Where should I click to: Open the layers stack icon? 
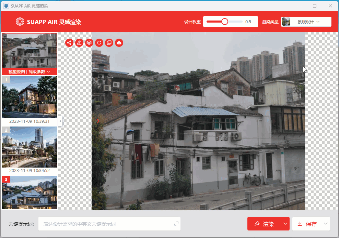pyautogui.click(x=89, y=43)
